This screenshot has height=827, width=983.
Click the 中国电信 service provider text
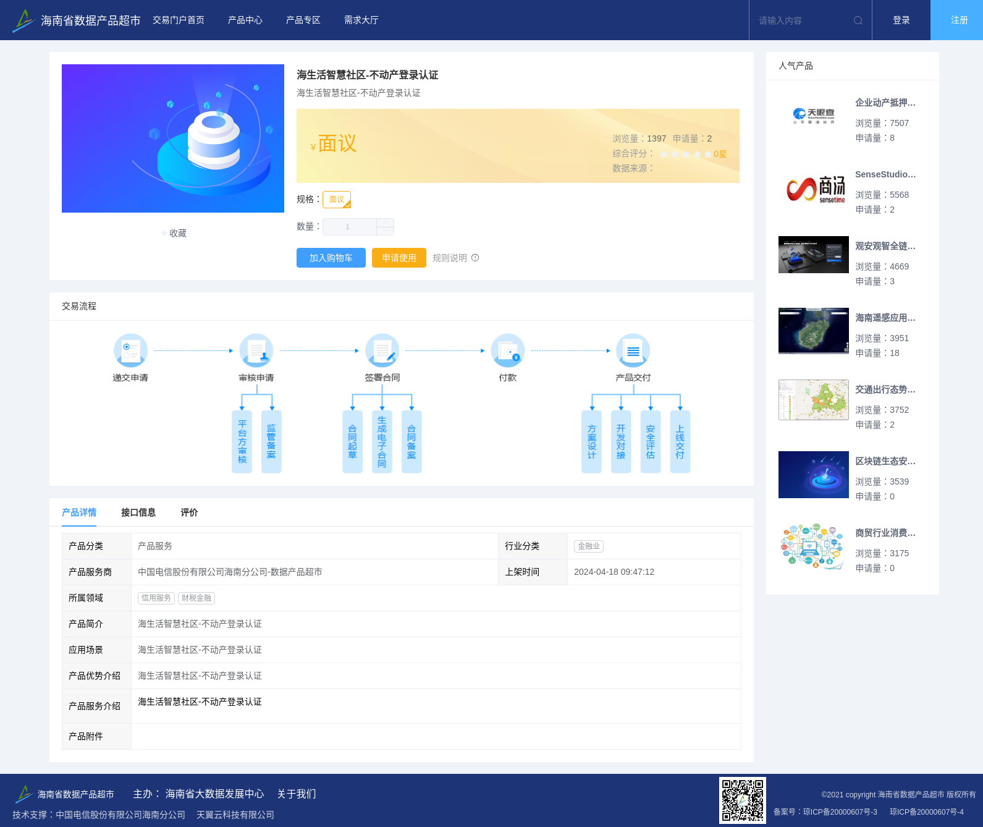click(x=230, y=572)
